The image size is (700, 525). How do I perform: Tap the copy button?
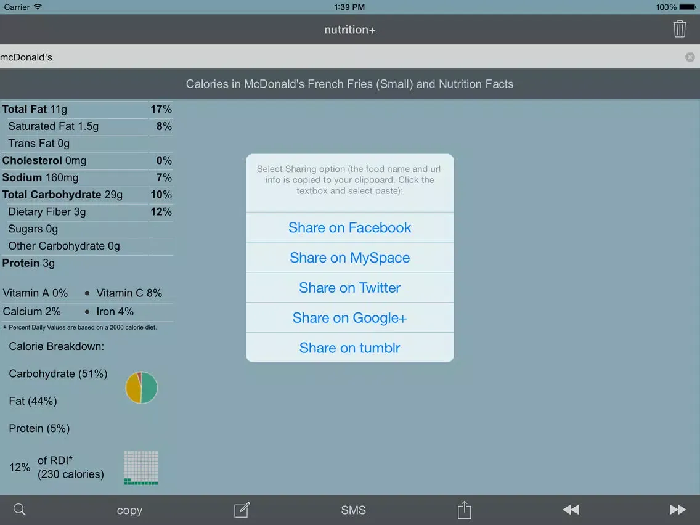pyautogui.click(x=129, y=510)
